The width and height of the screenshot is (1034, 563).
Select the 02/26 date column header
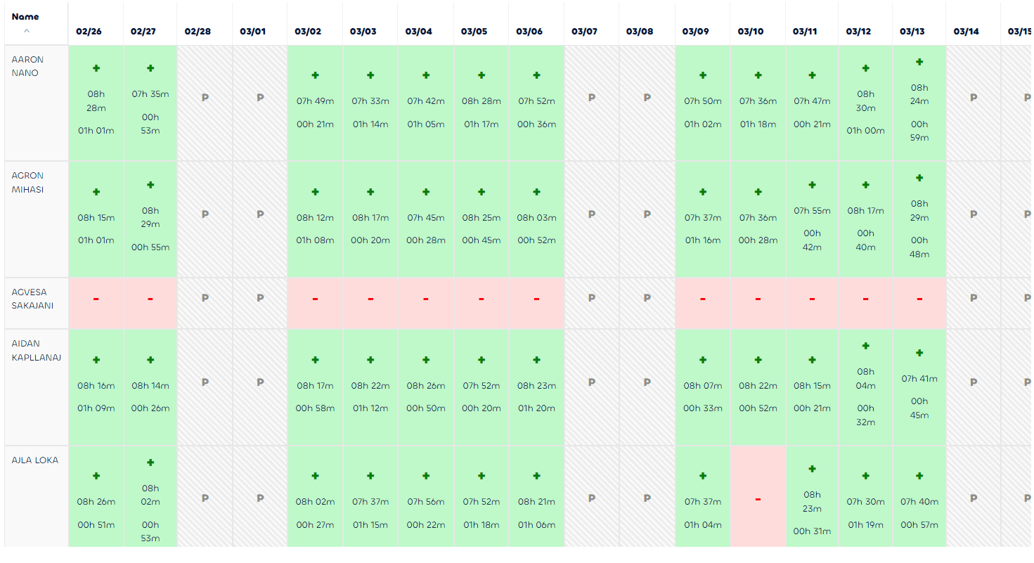(x=89, y=32)
